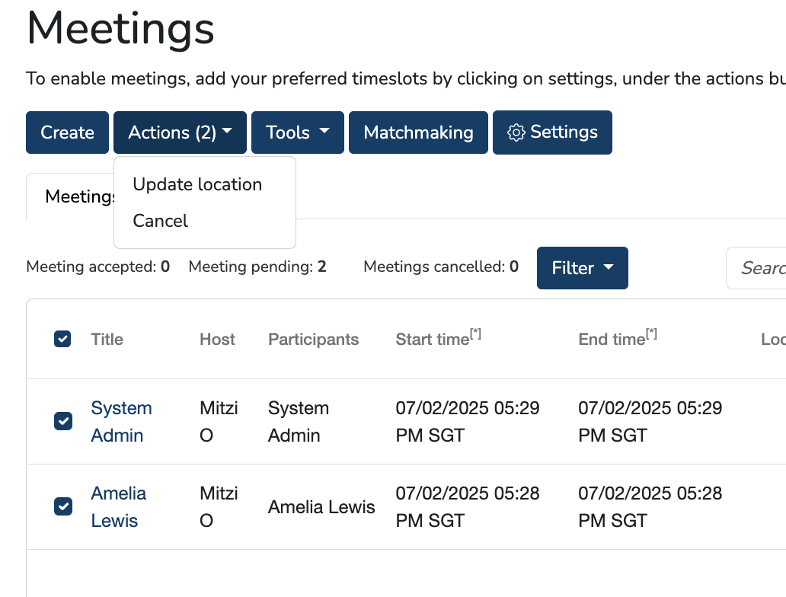The image size is (786, 597).
Task: Sort by the Title column header
Action: [x=107, y=340]
